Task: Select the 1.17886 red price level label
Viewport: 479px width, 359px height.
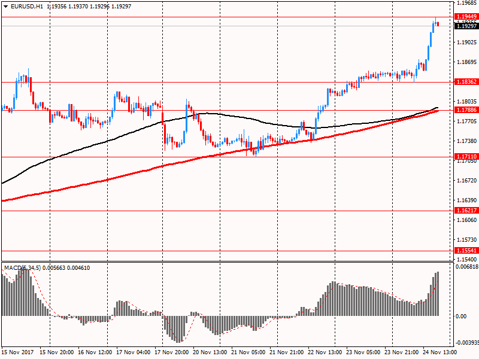Action: 466,110
